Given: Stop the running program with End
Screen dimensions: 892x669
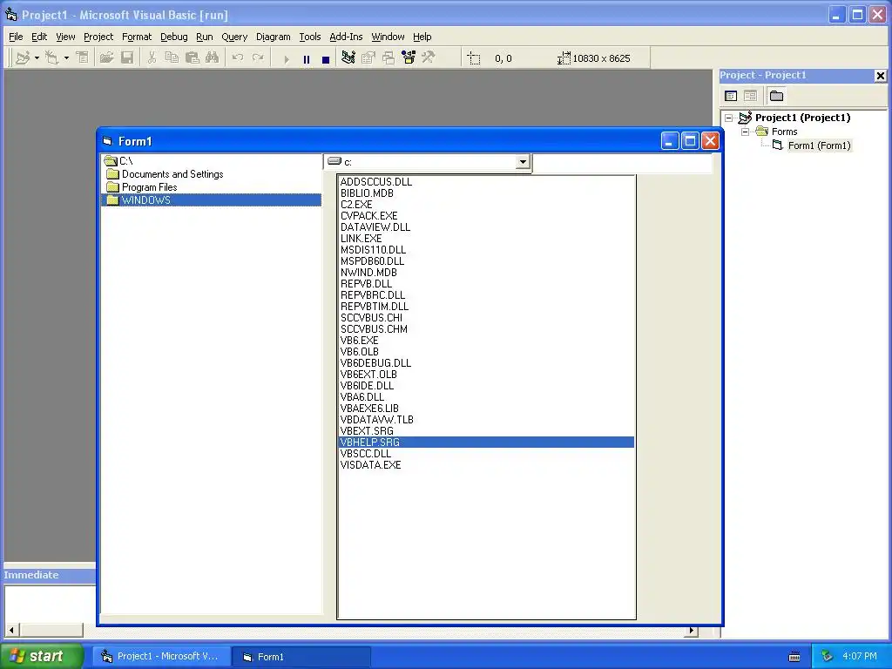Looking at the screenshot, I should [326, 58].
